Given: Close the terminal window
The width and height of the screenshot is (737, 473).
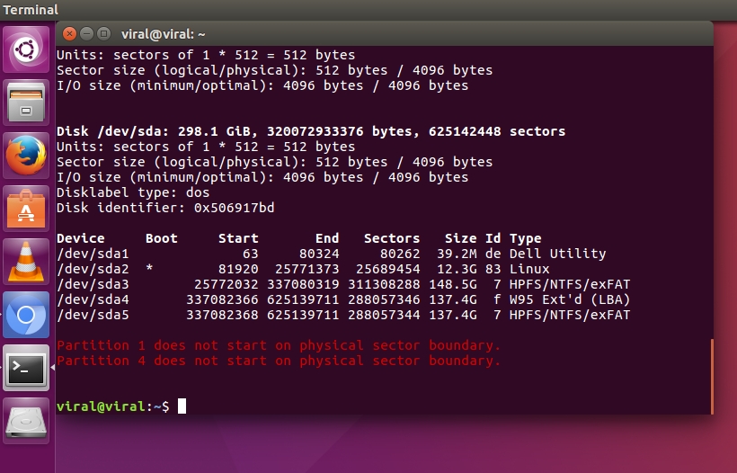Looking at the screenshot, I should click(x=69, y=34).
